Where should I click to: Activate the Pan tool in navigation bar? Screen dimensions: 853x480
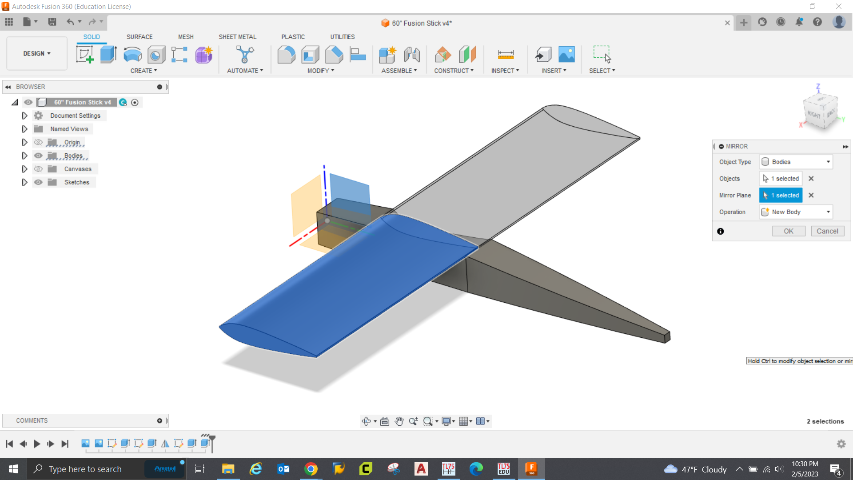coord(399,421)
